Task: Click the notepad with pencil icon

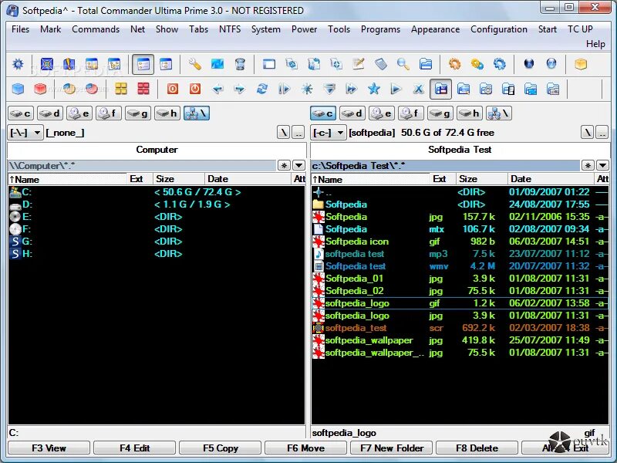Action: (x=359, y=64)
